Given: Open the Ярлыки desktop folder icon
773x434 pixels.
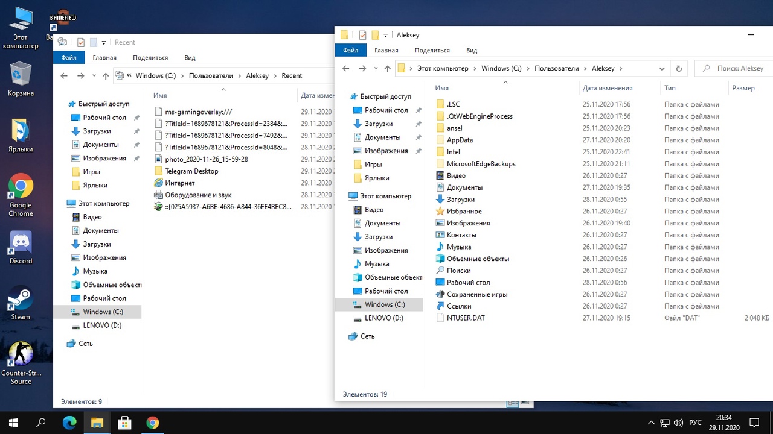Looking at the screenshot, I should (x=21, y=136).
